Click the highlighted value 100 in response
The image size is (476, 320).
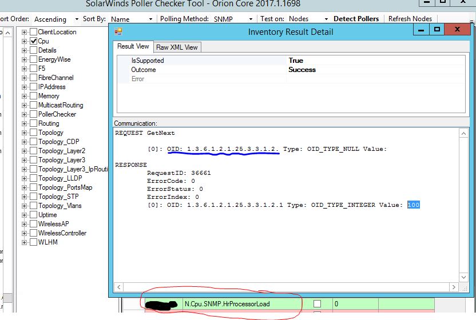click(x=413, y=205)
